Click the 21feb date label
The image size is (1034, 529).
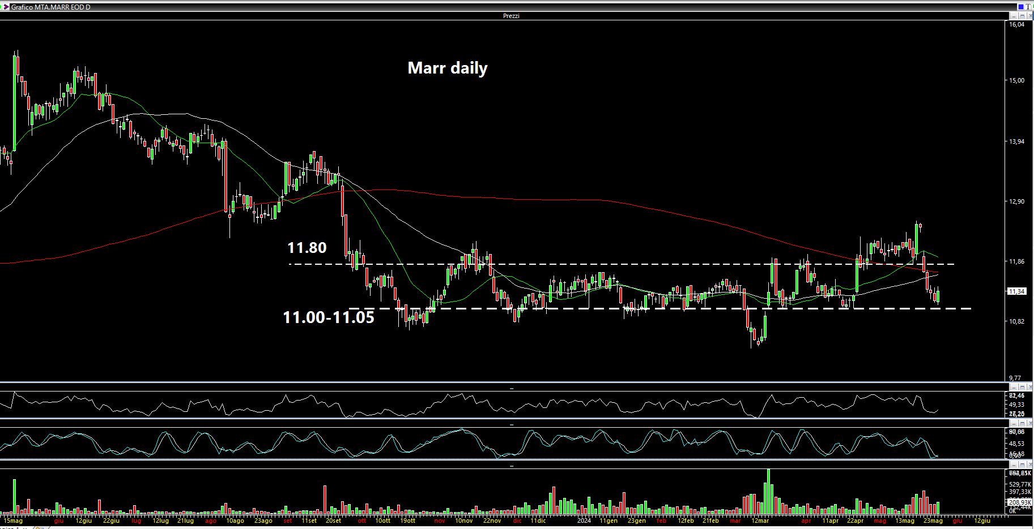click(x=710, y=521)
